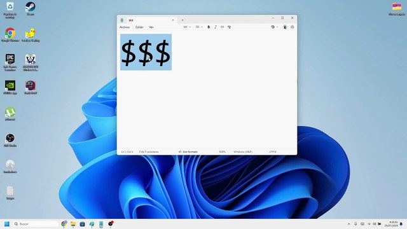407x229 pixels.
Task: Select the text file desktop icon
Action: (10, 193)
